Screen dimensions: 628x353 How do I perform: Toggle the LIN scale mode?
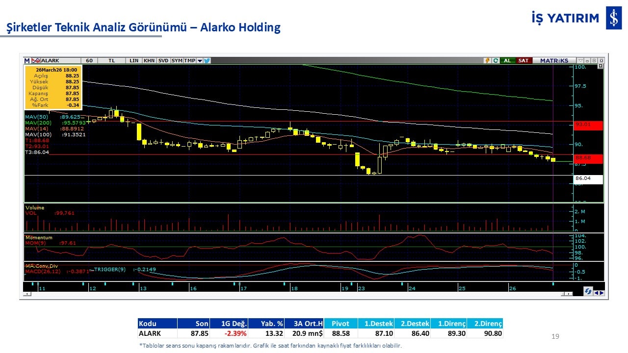coord(134,61)
